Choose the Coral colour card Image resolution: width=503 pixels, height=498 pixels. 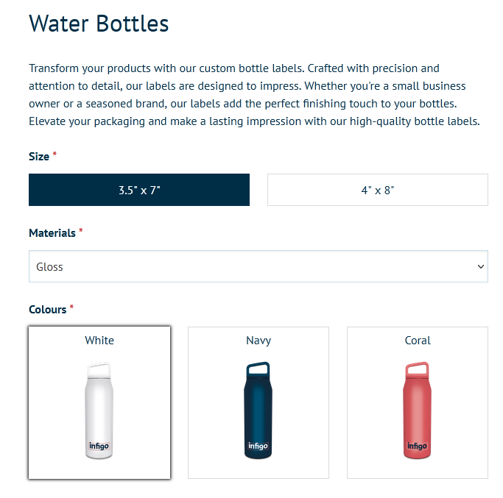418,402
